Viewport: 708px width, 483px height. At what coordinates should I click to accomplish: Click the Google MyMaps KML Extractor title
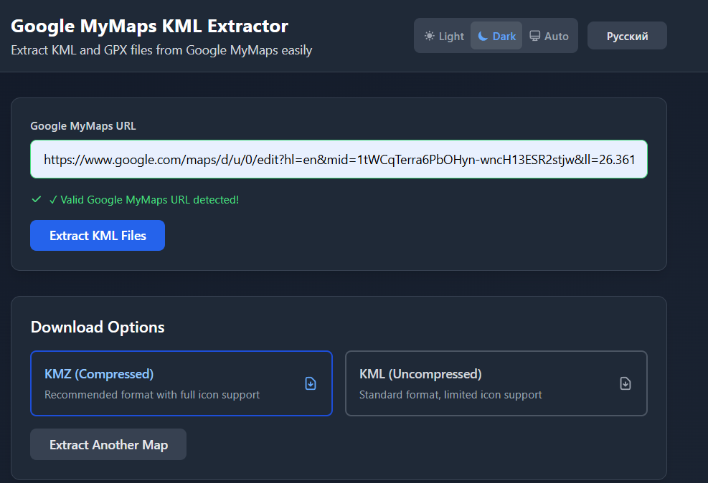(149, 26)
